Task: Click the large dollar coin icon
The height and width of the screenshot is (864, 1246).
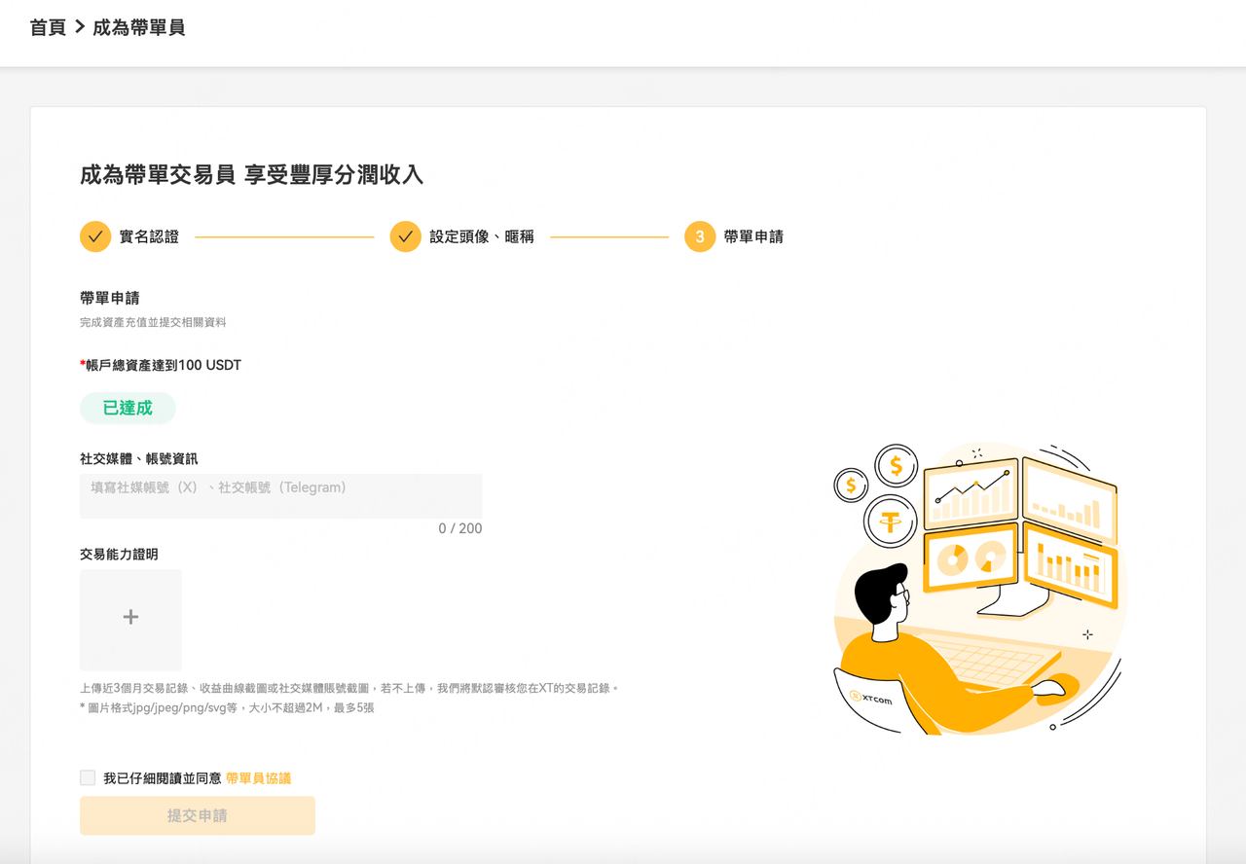Action: pyautogui.click(x=896, y=466)
